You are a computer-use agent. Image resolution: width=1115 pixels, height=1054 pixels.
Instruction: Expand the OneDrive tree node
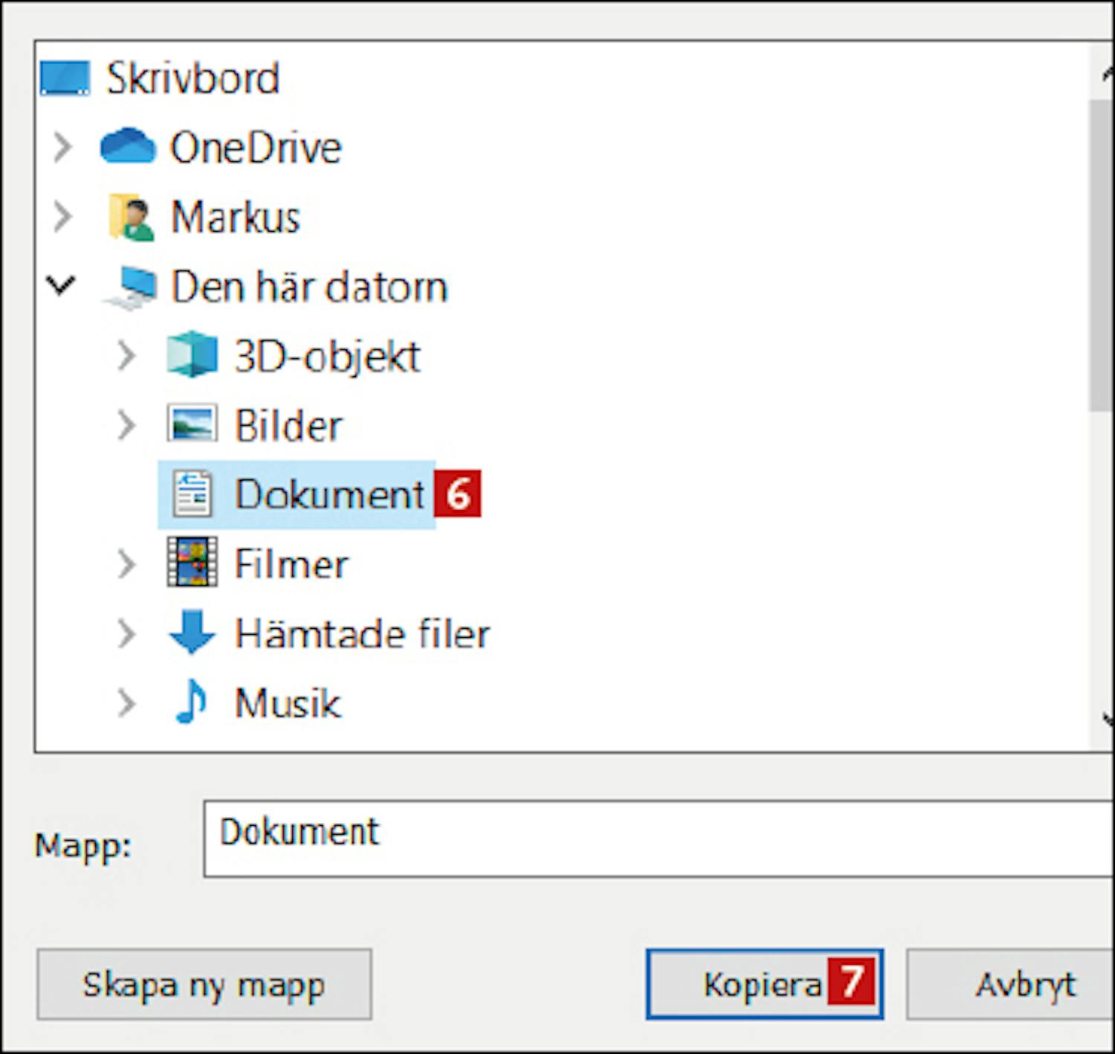coord(63,146)
